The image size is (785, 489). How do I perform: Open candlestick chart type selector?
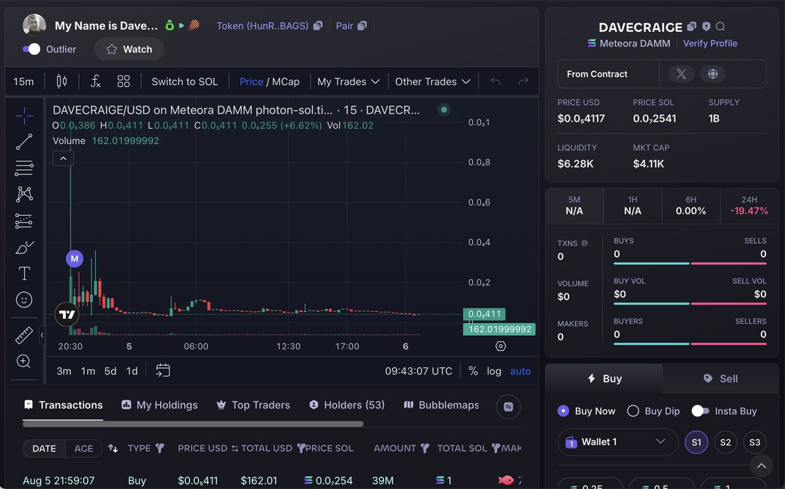click(x=62, y=81)
